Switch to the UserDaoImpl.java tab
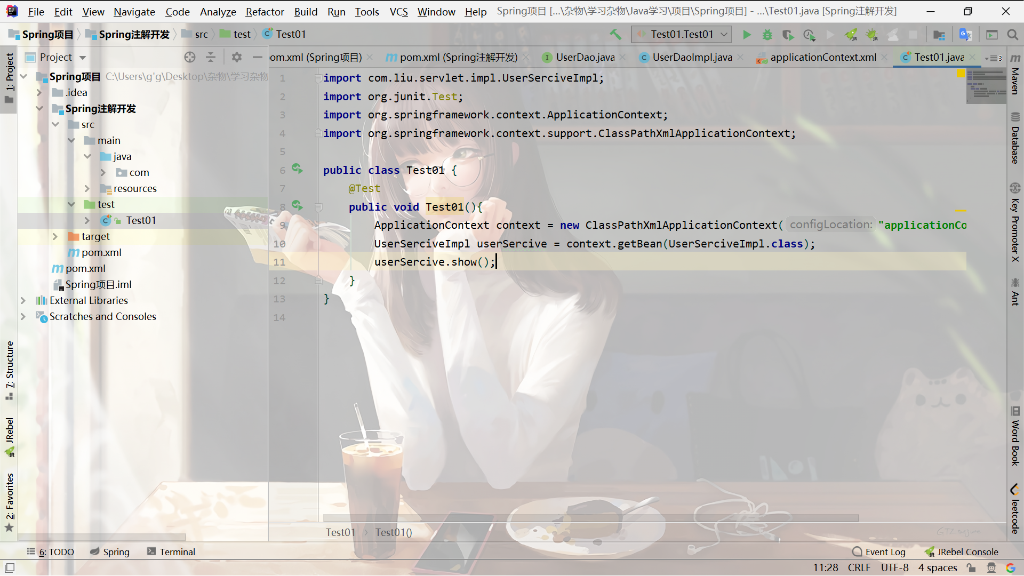Screen dimensions: 1024x576 pyautogui.click(x=692, y=58)
